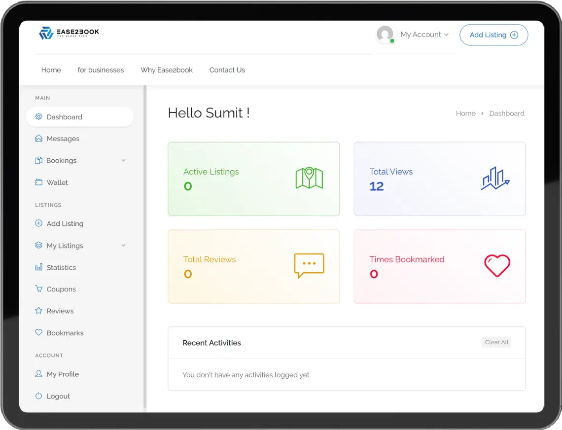Click the Active Listings map icon
Viewport: 562px width, 430px height.
tap(309, 178)
